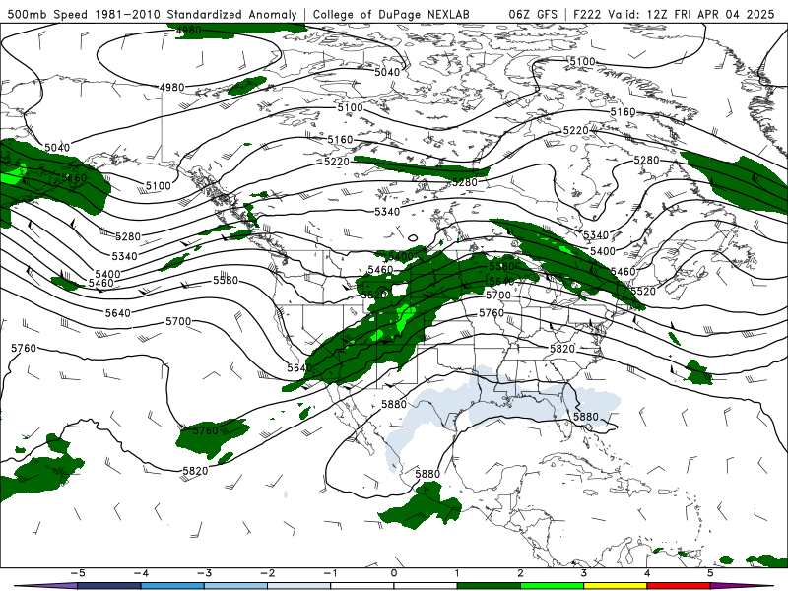Click the '-5' colorbar tick label

pyautogui.click(x=77, y=573)
